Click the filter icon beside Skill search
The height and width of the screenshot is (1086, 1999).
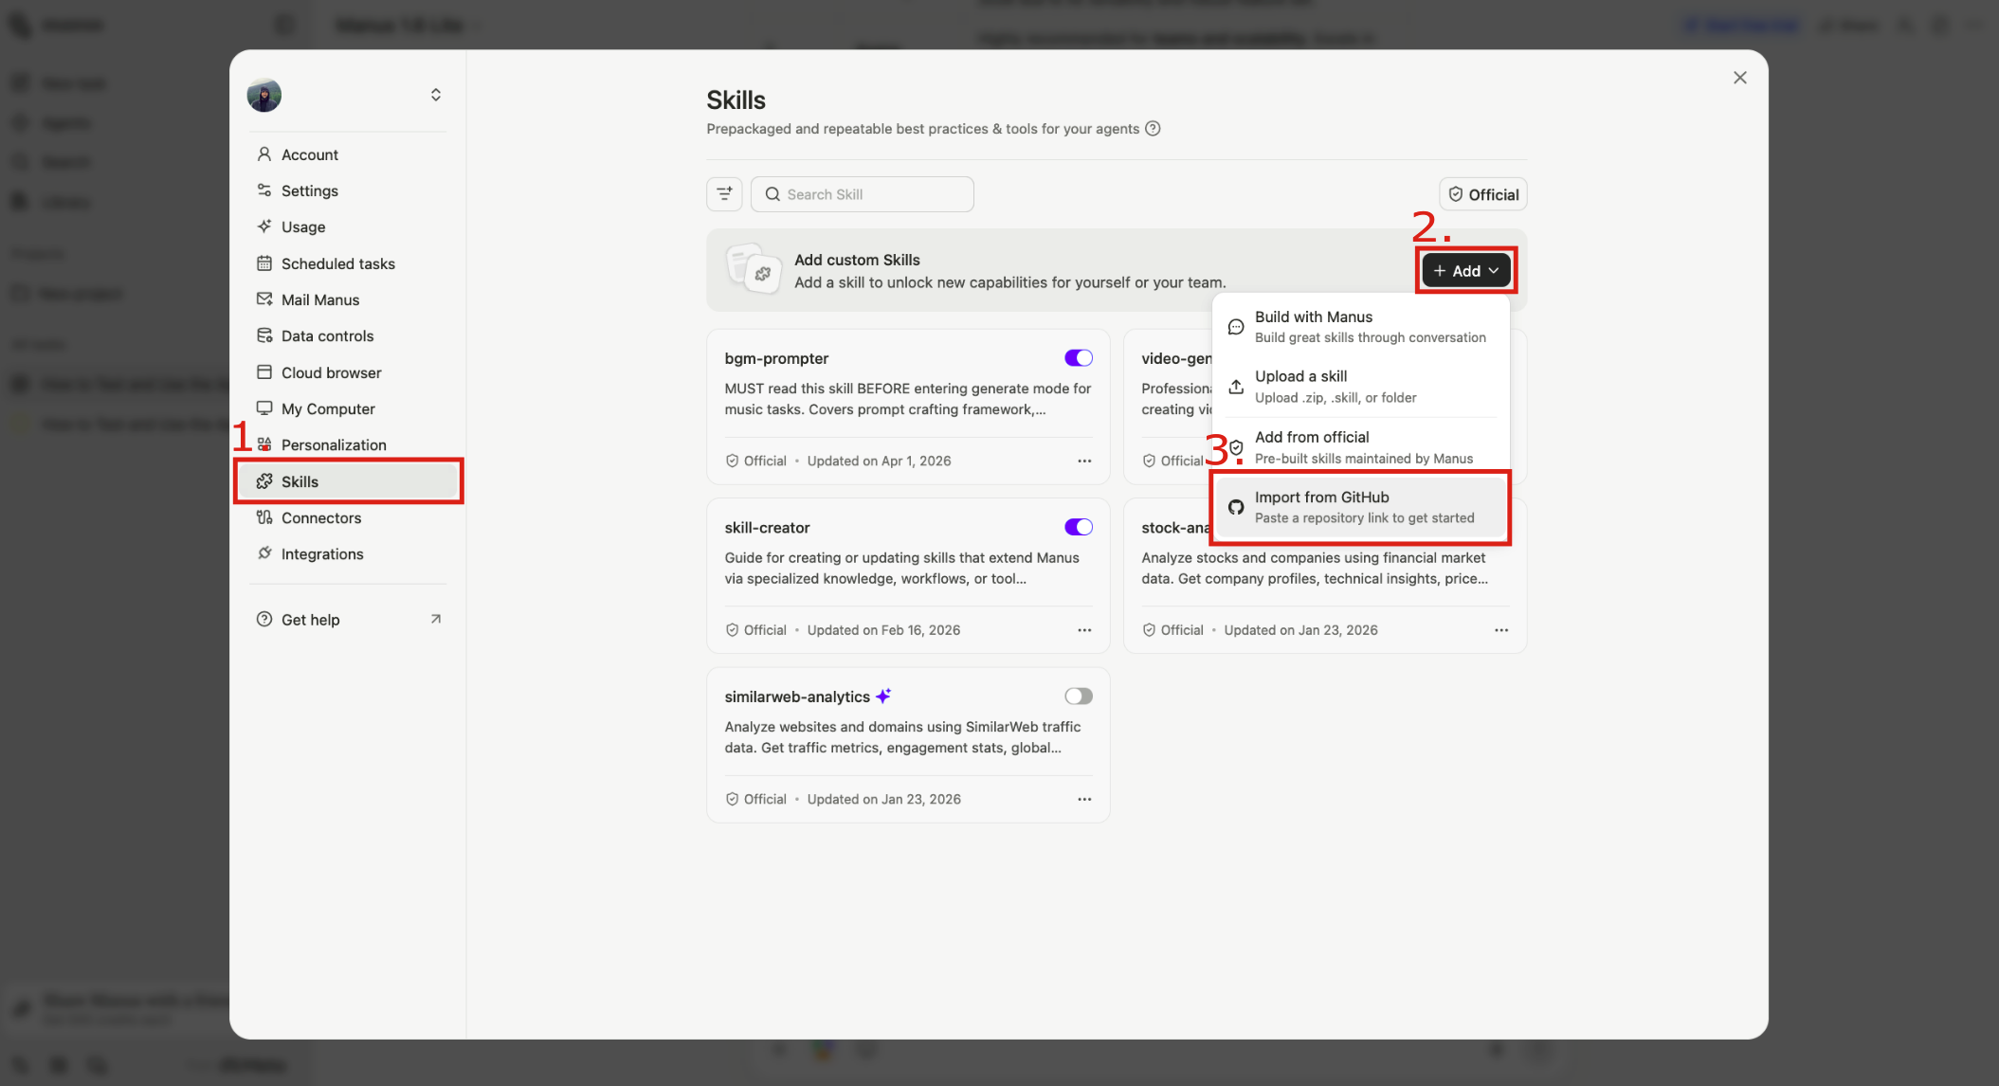[724, 193]
